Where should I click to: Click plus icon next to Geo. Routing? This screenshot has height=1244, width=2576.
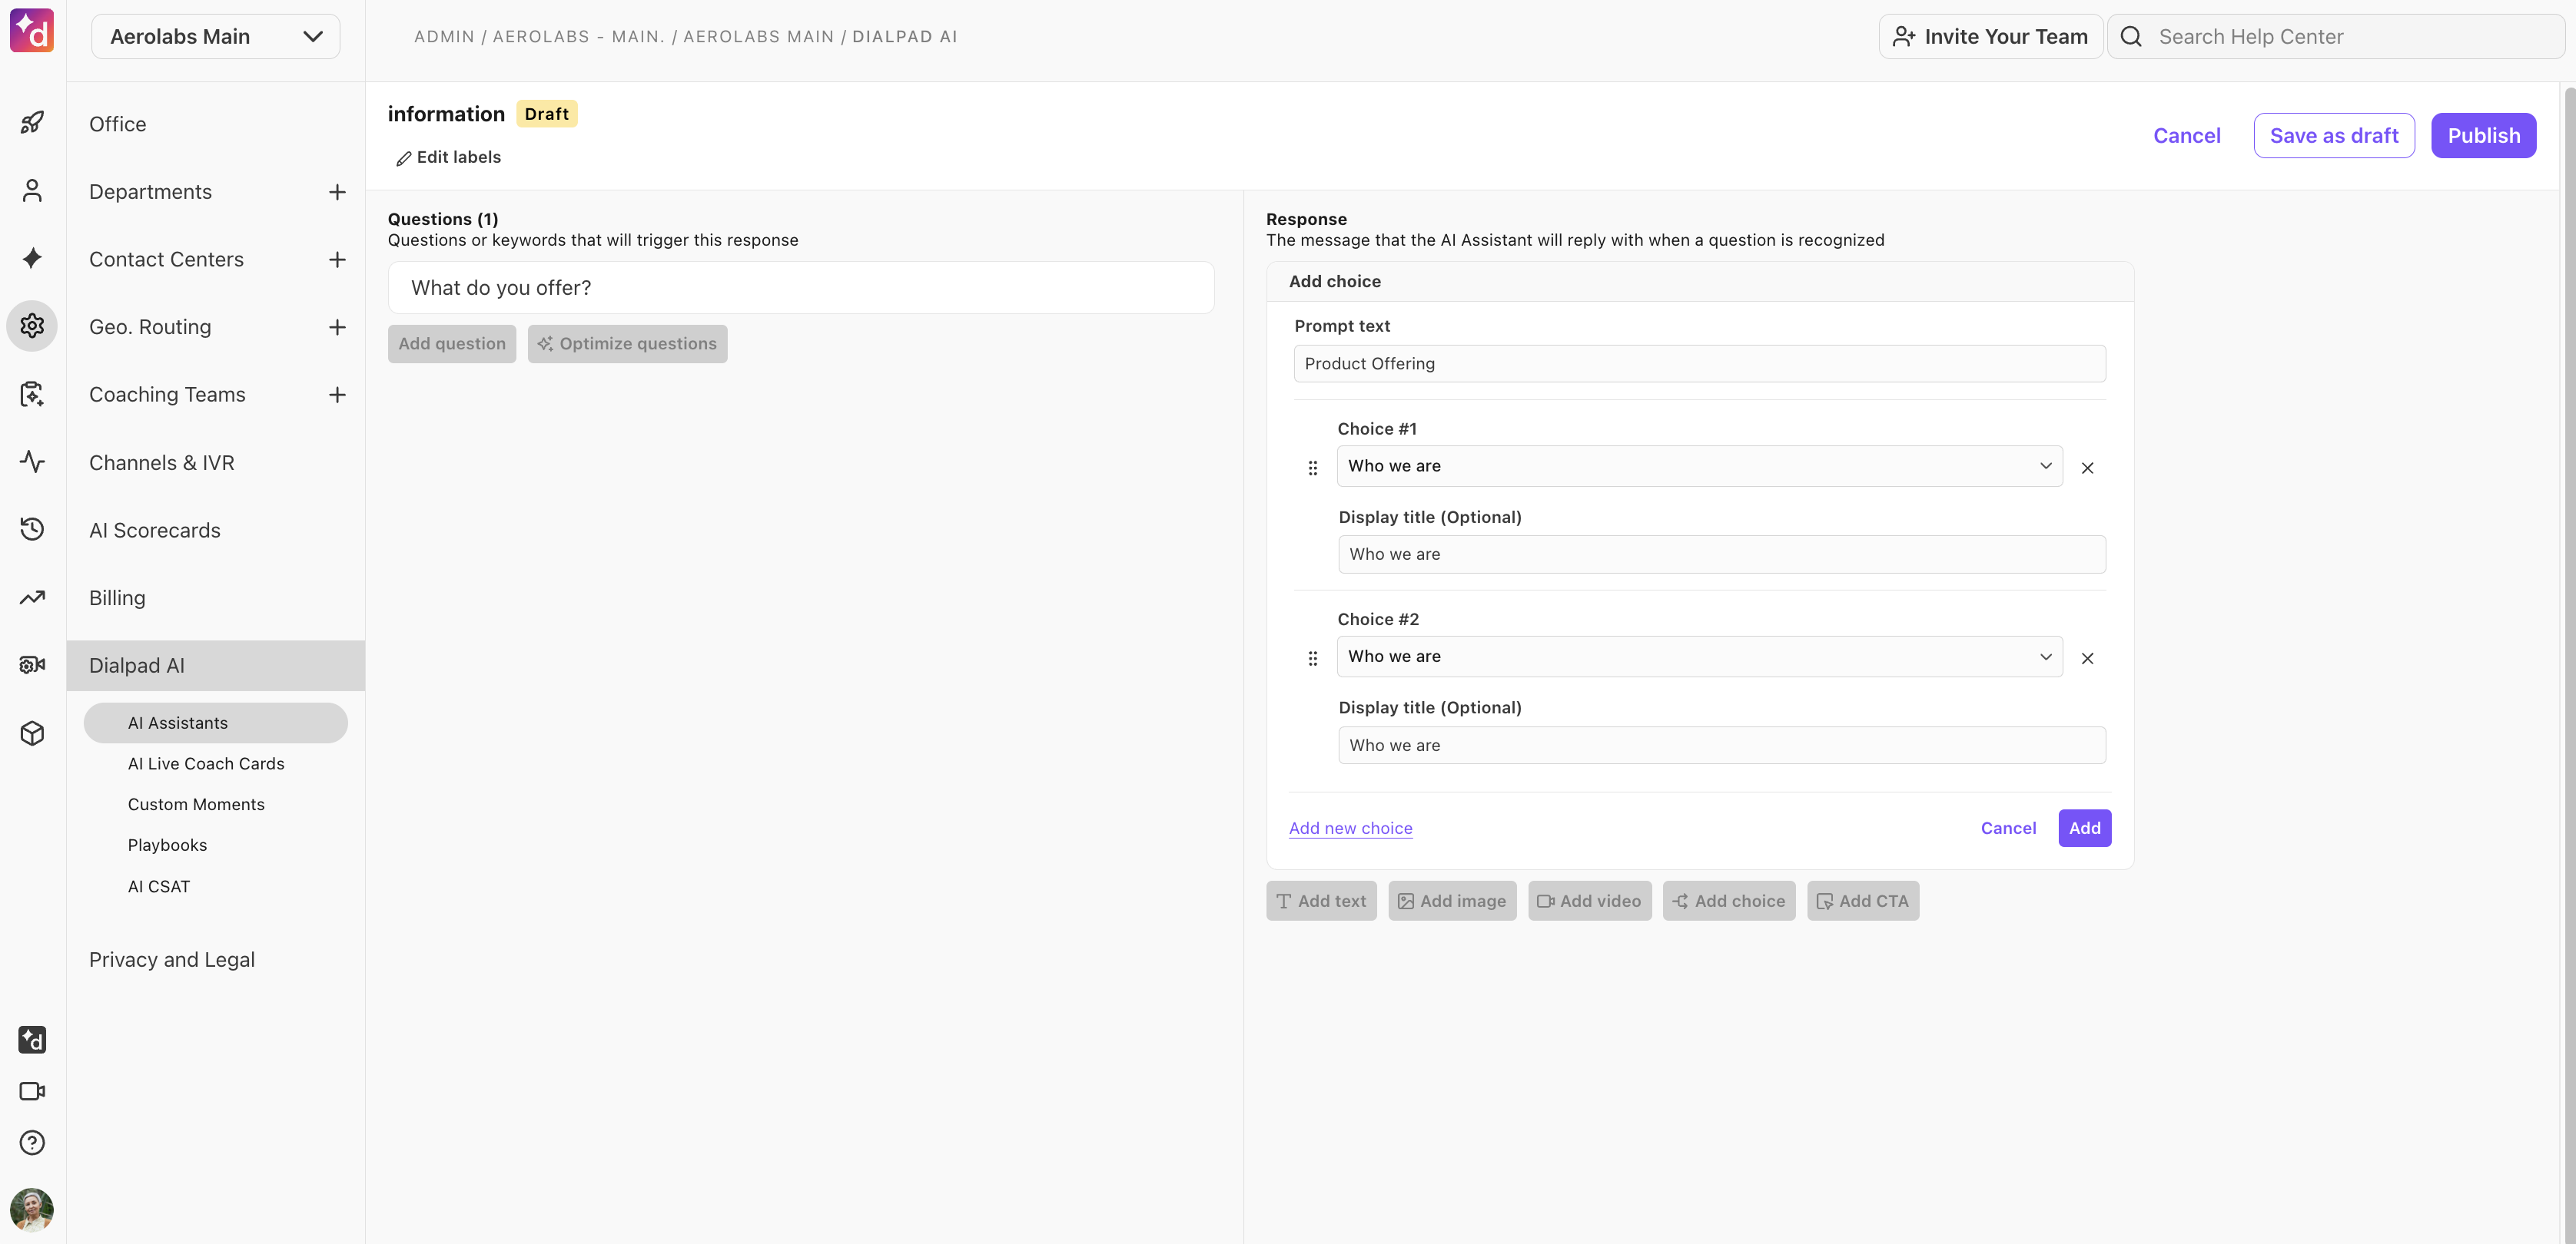point(337,326)
